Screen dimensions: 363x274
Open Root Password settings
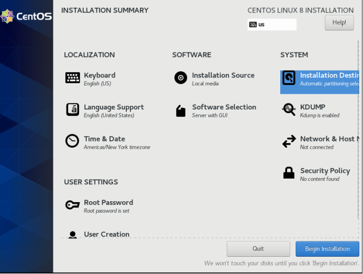[x=108, y=202]
